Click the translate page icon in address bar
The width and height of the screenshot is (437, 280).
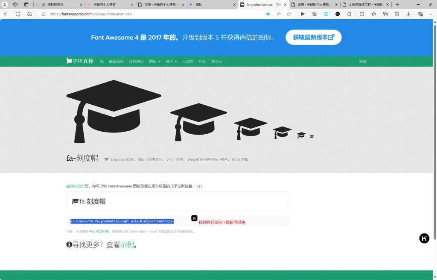(268, 14)
